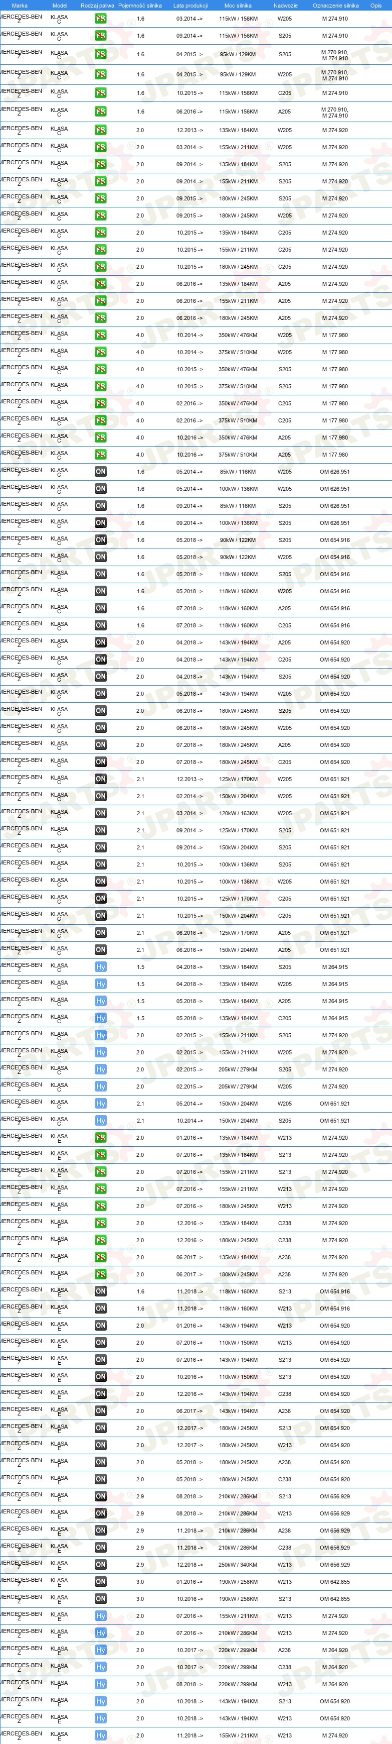Viewport: 392px width, 1744px height.
Task: Click Hy hybrid icon in 1.5 05.2018 A205 row
Action: click(x=100, y=1001)
